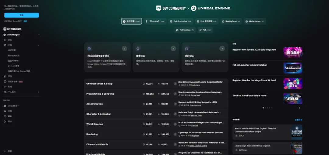Image resolution: width=329 pixels, height=155 pixels.
Task: Select the Epic for Indies tab
Action: click(x=181, y=21)
